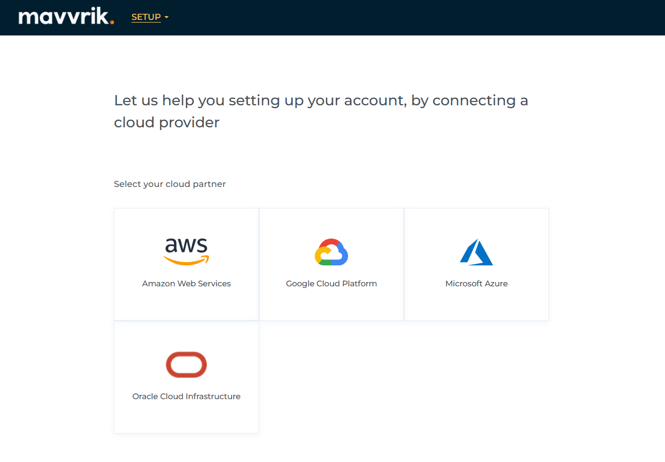The width and height of the screenshot is (665, 462).
Task: Click the red Oracle oval logo
Action: point(186,365)
